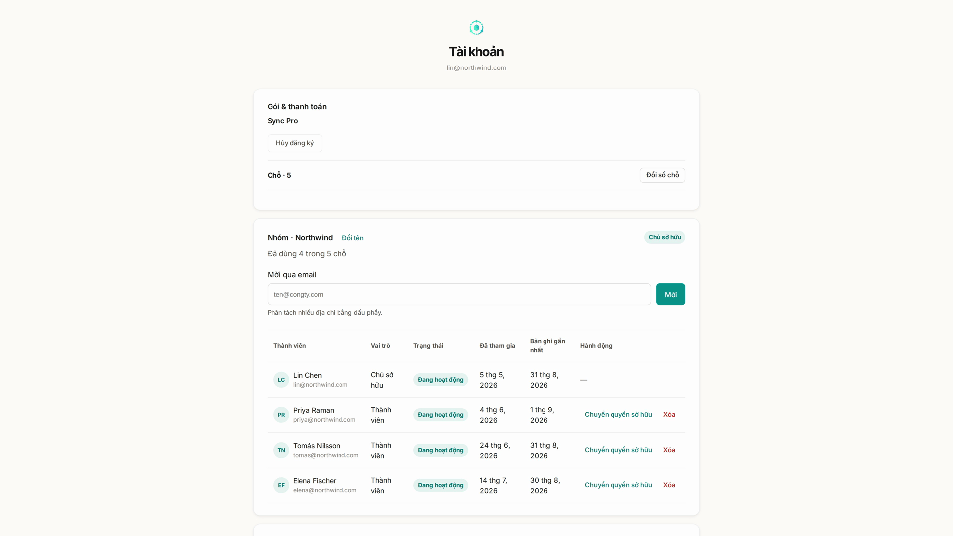The image size is (953, 536).
Task: Click the Trạng thái column header
Action: [x=428, y=346]
